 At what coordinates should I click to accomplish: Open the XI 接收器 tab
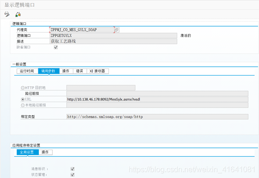[x=98, y=71]
